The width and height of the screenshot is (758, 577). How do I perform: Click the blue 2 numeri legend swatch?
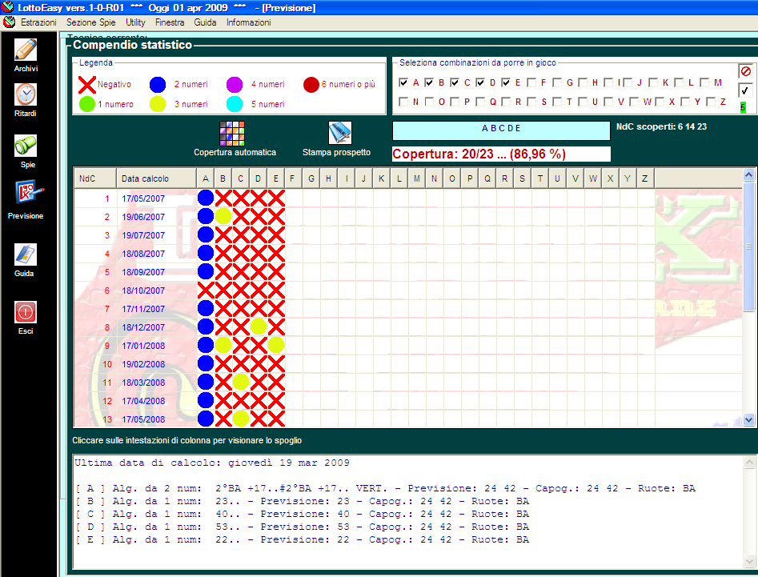point(158,85)
